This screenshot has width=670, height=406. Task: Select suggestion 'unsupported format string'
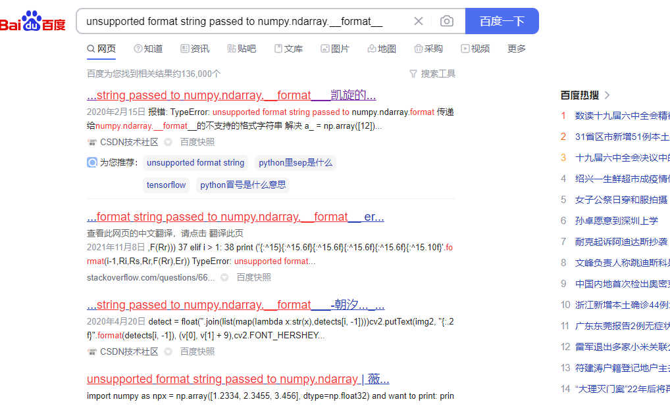pyautogui.click(x=195, y=162)
